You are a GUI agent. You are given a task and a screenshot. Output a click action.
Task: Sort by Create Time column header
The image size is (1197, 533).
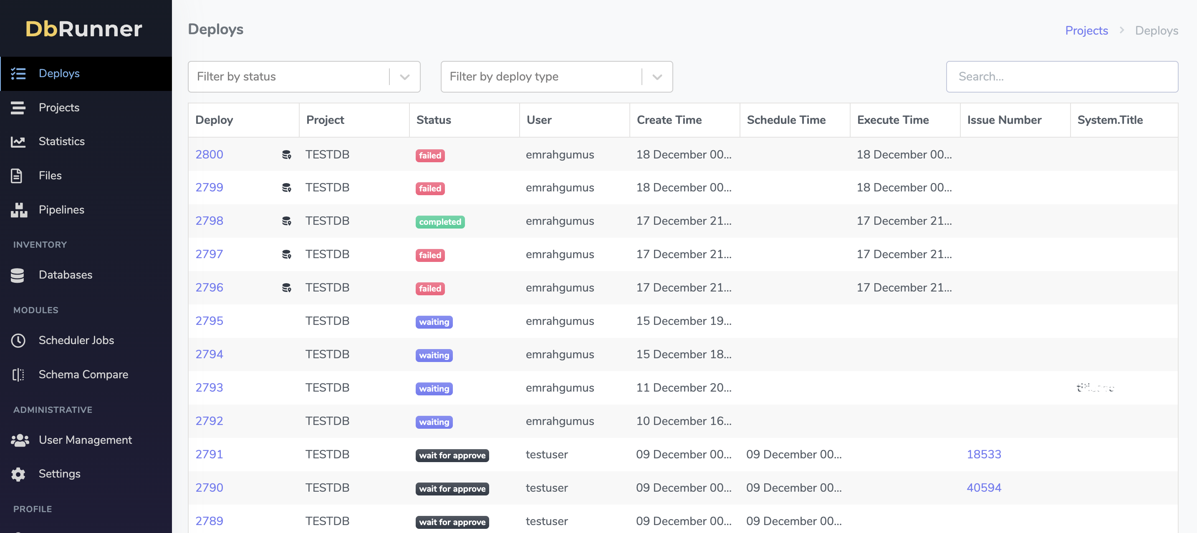click(x=669, y=120)
